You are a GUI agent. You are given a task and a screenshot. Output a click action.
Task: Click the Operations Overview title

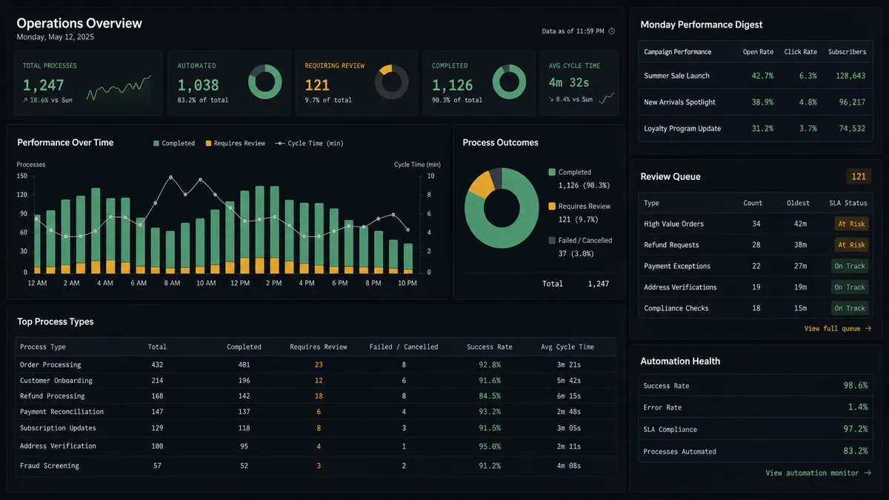coord(79,23)
